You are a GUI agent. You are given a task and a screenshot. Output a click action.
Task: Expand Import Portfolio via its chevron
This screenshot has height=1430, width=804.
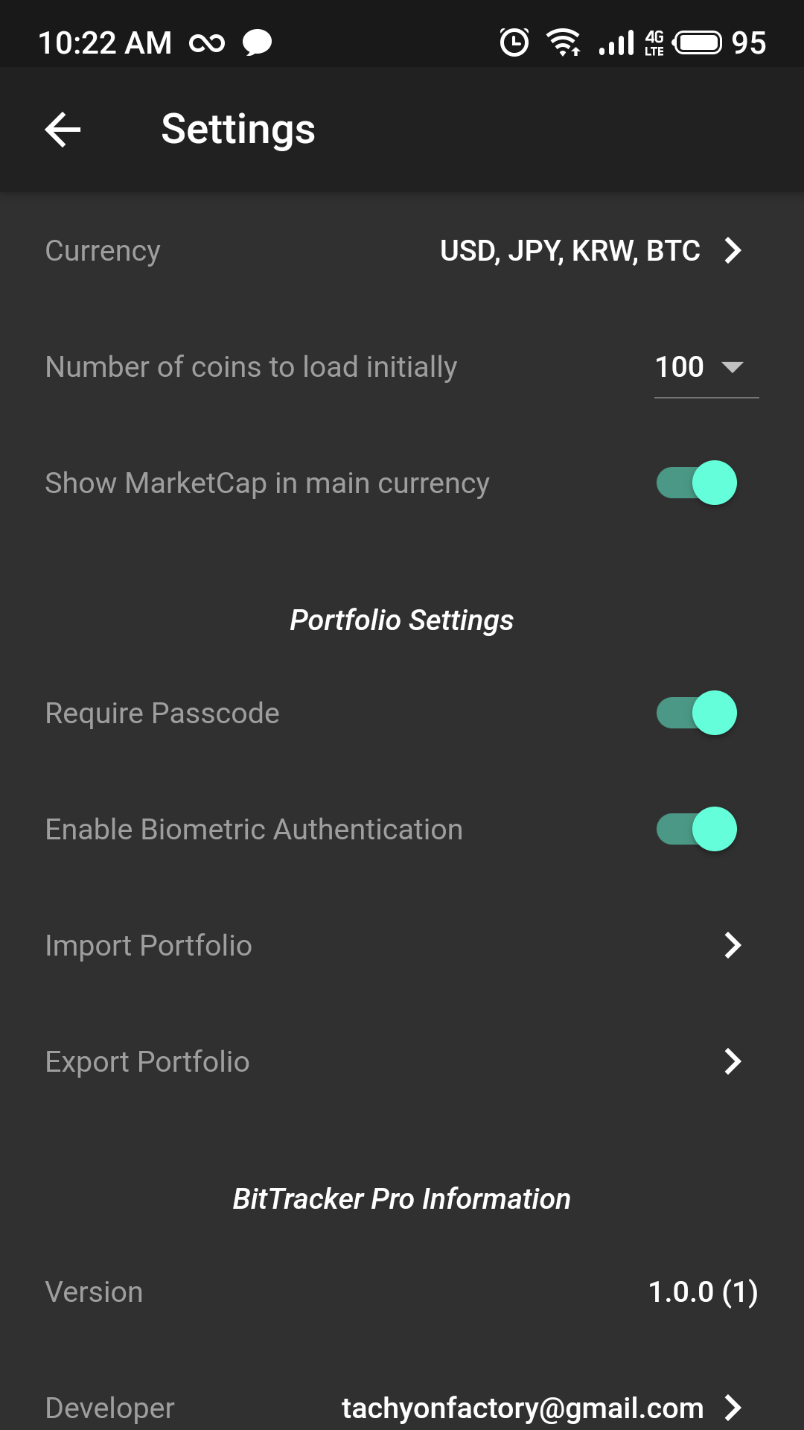[x=733, y=945]
